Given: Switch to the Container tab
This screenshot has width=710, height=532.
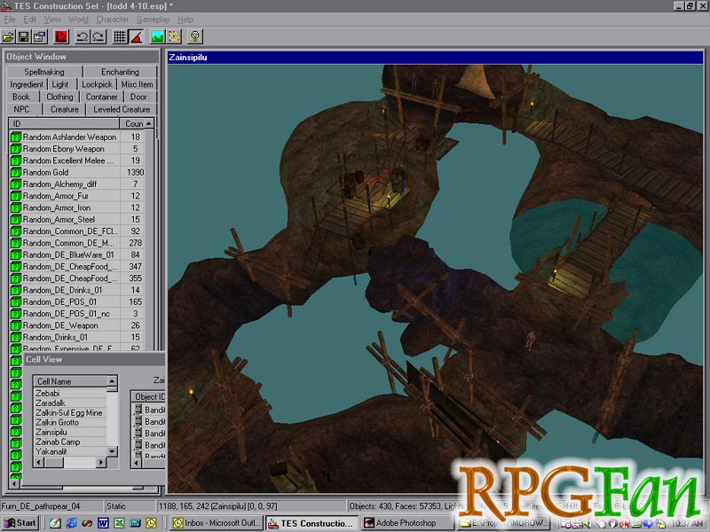Looking at the screenshot, I should click(x=101, y=97).
